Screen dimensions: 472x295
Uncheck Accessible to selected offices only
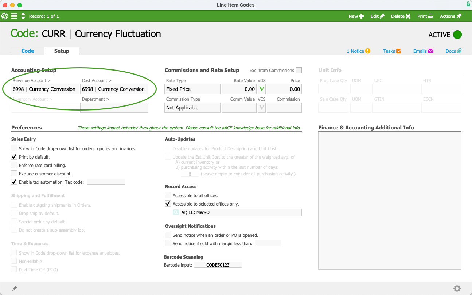tap(168, 204)
